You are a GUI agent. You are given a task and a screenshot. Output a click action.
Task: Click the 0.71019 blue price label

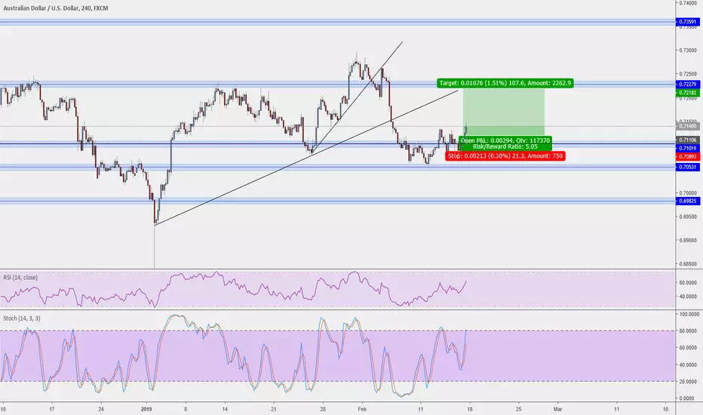[687, 149]
